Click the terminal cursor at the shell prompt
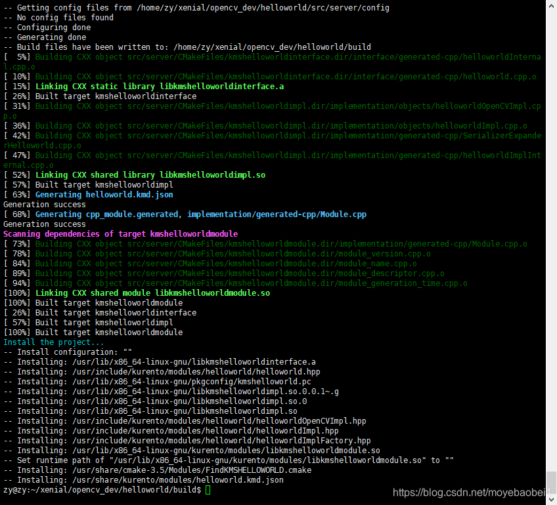 207,489
